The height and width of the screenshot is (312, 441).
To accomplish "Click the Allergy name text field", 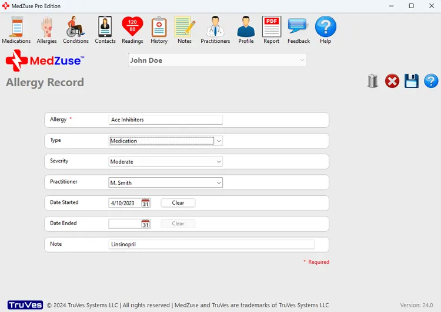I will (166, 120).
